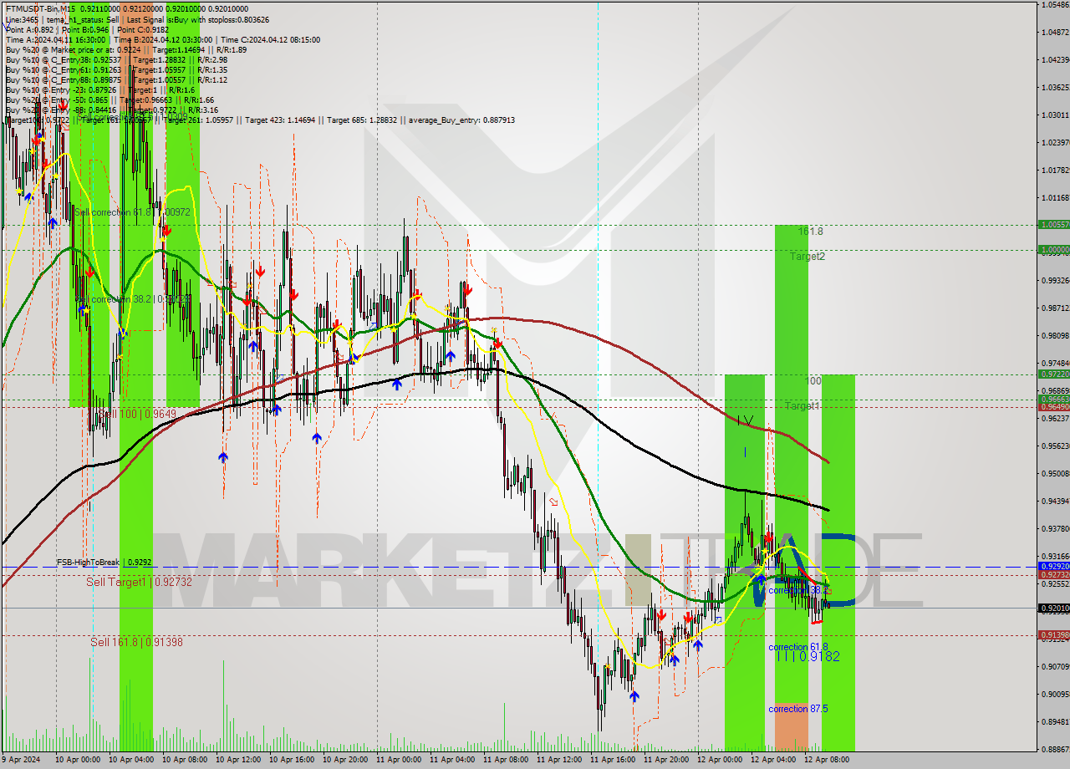Screen dimensions: 1070x769
Task: Click the '10 Apr 12:00' time label
Action: (237, 760)
